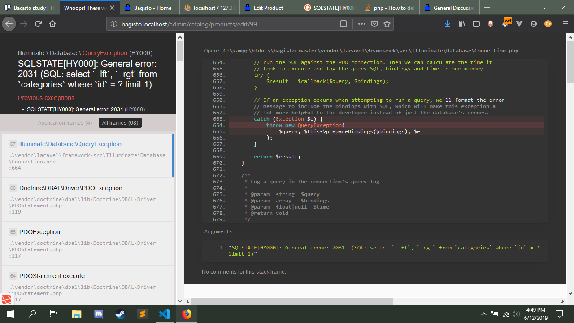Switch to the Bagisto - Home tab
The height and width of the screenshot is (323, 574).
pyautogui.click(x=149, y=8)
